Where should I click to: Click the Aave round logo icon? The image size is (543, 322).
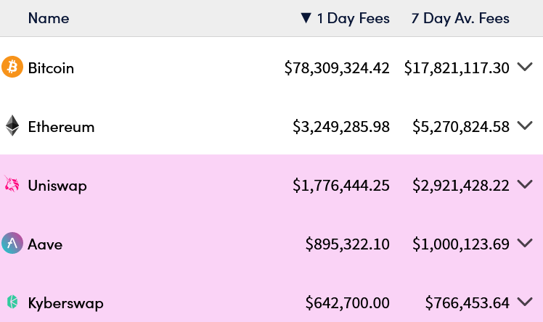click(12, 244)
